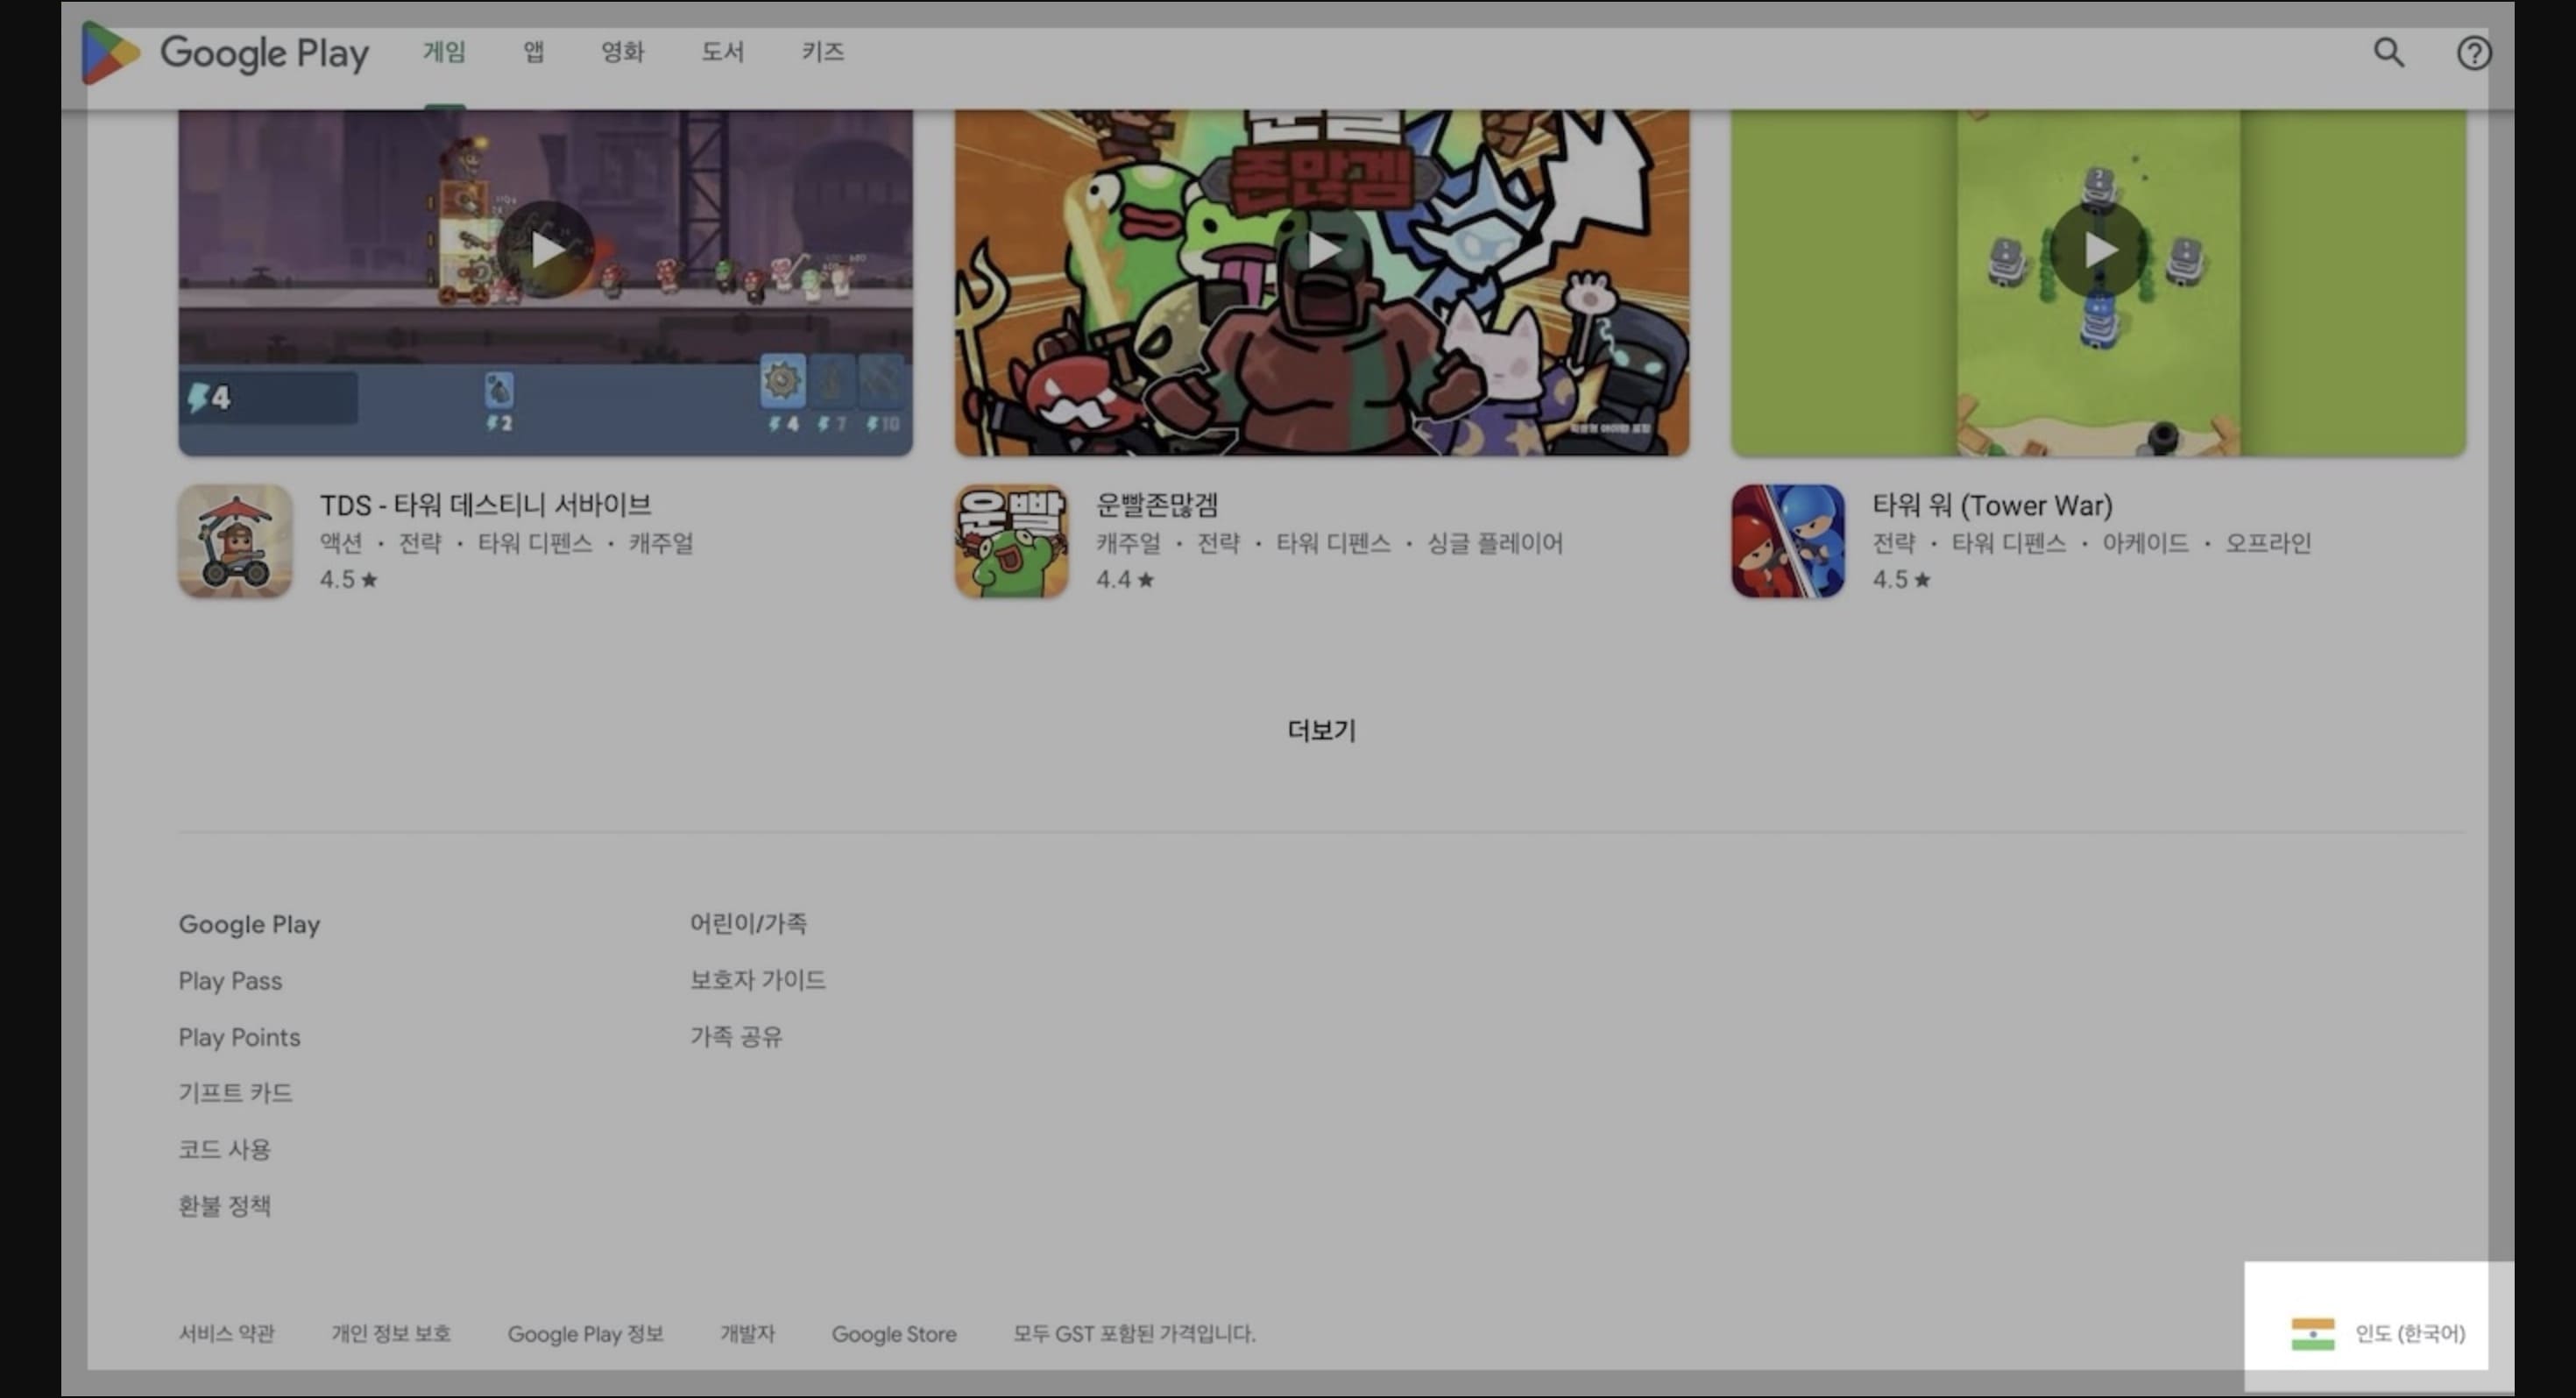This screenshot has height=1398, width=2576.
Task: Play the 운빨존많겜 trailer video
Action: [x=1322, y=250]
